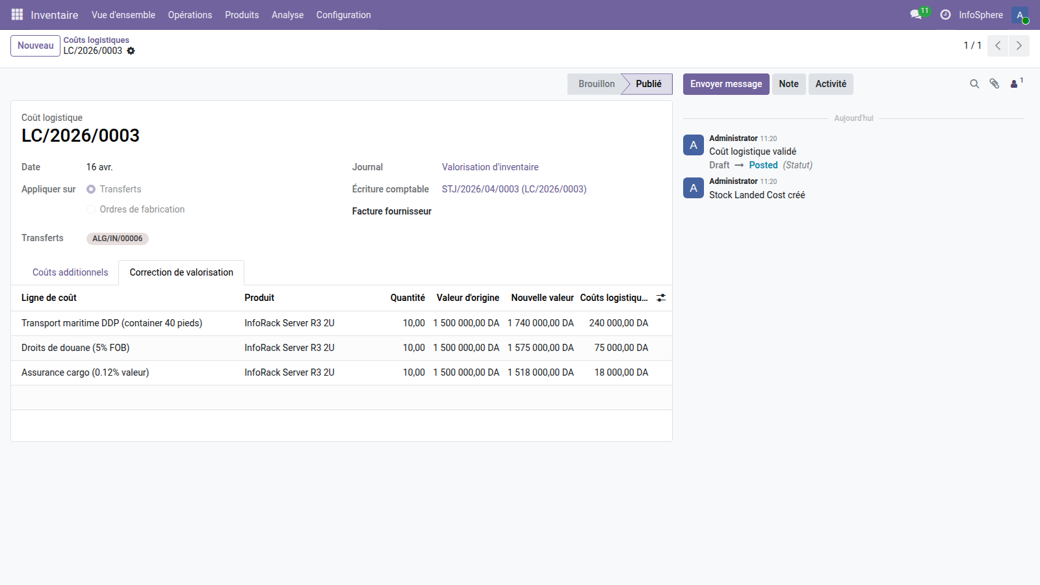Open the Analyse menu
The width and height of the screenshot is (1040, 585).
[287, 15]
